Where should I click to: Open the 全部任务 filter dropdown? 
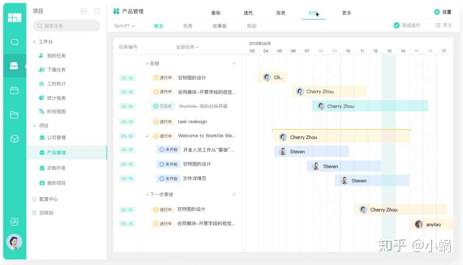click(188, 47)
